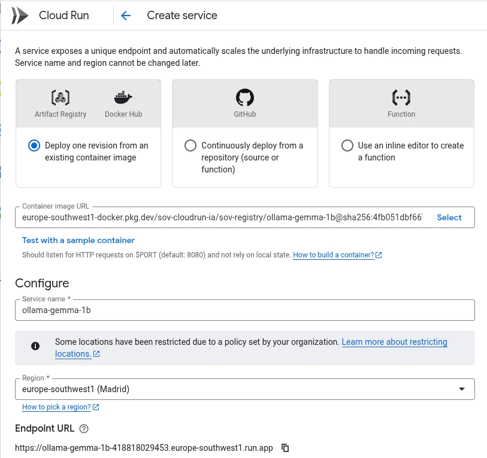Open the europe-southwest1 (Madrid) region selector

(240, 389)
